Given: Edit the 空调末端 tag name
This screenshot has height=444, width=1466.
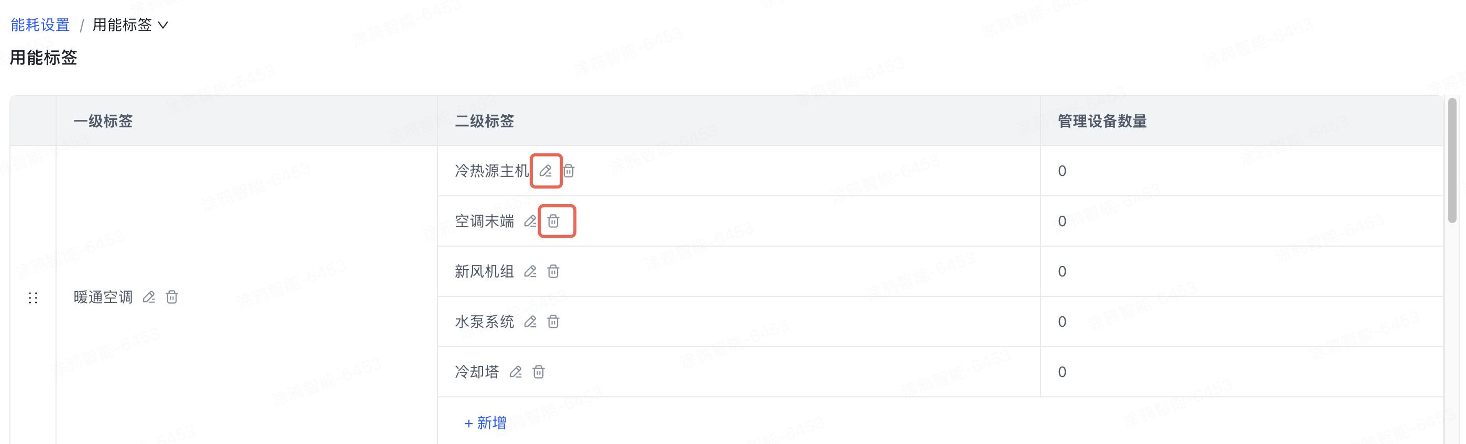Looking at the screenshot, I should click(530, 221).
